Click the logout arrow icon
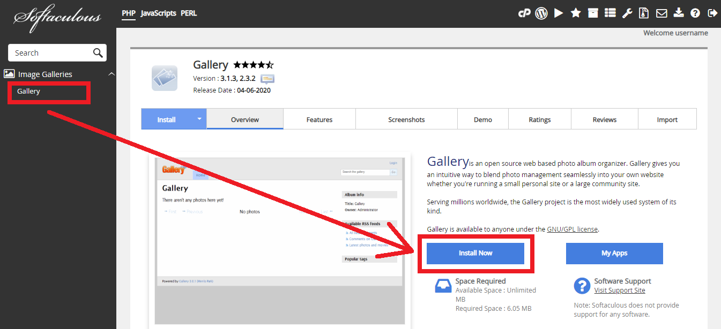Viewport: 721px width, 329px height. (712, 13)
